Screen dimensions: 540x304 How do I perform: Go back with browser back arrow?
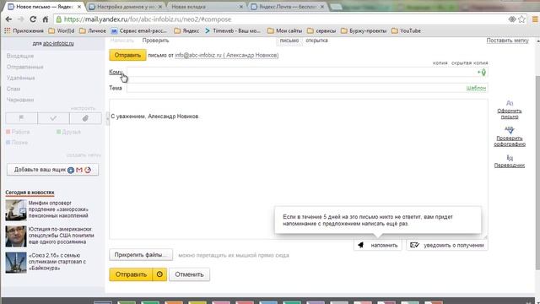[x=8, y=19]
